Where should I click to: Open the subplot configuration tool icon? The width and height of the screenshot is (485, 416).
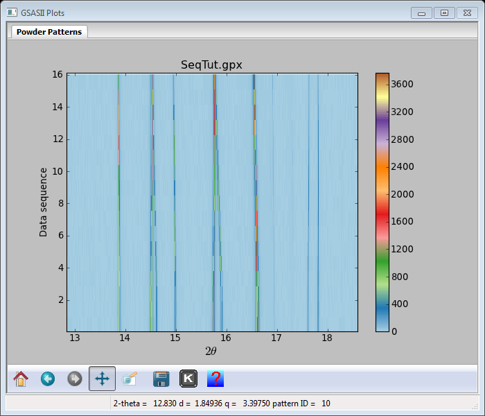click(x=130, y=379)
